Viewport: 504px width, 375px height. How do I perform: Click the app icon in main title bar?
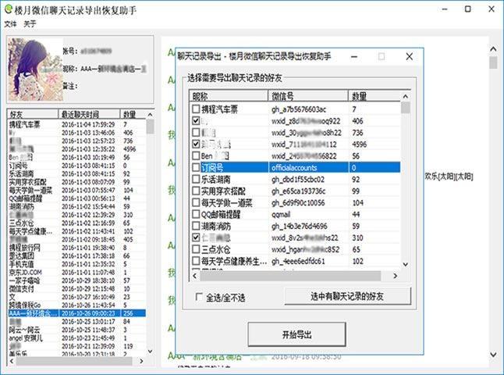pyautogui.click(x=9, y=9)
